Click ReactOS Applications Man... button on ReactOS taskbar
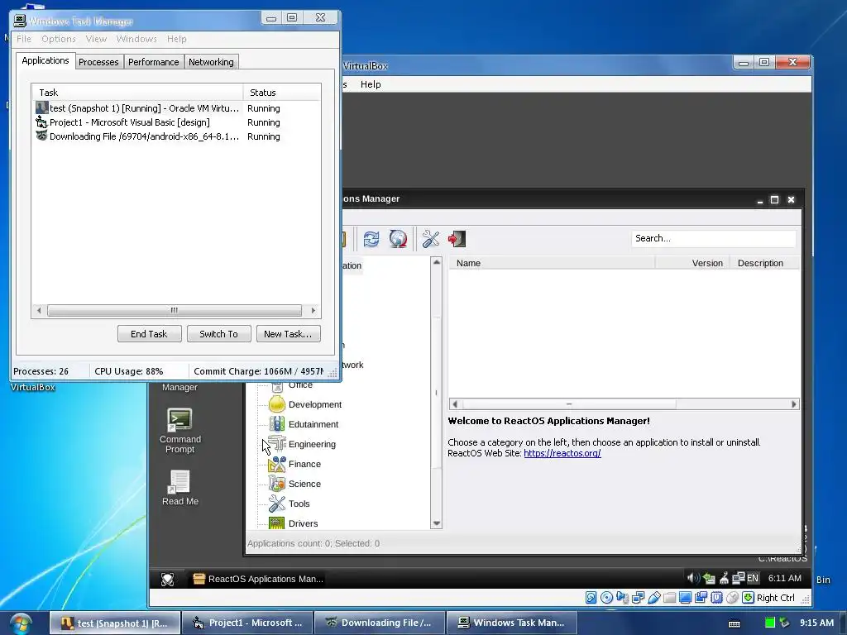Screen dimensions: 847x635 click(258, 579)
